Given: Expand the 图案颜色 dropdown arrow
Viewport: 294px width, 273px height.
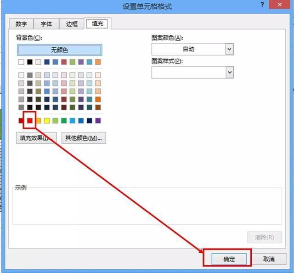Looking at the screenshot, I should point(229,49).
